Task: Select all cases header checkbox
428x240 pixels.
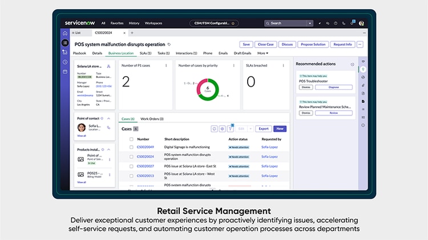Action: click(131, 139)
